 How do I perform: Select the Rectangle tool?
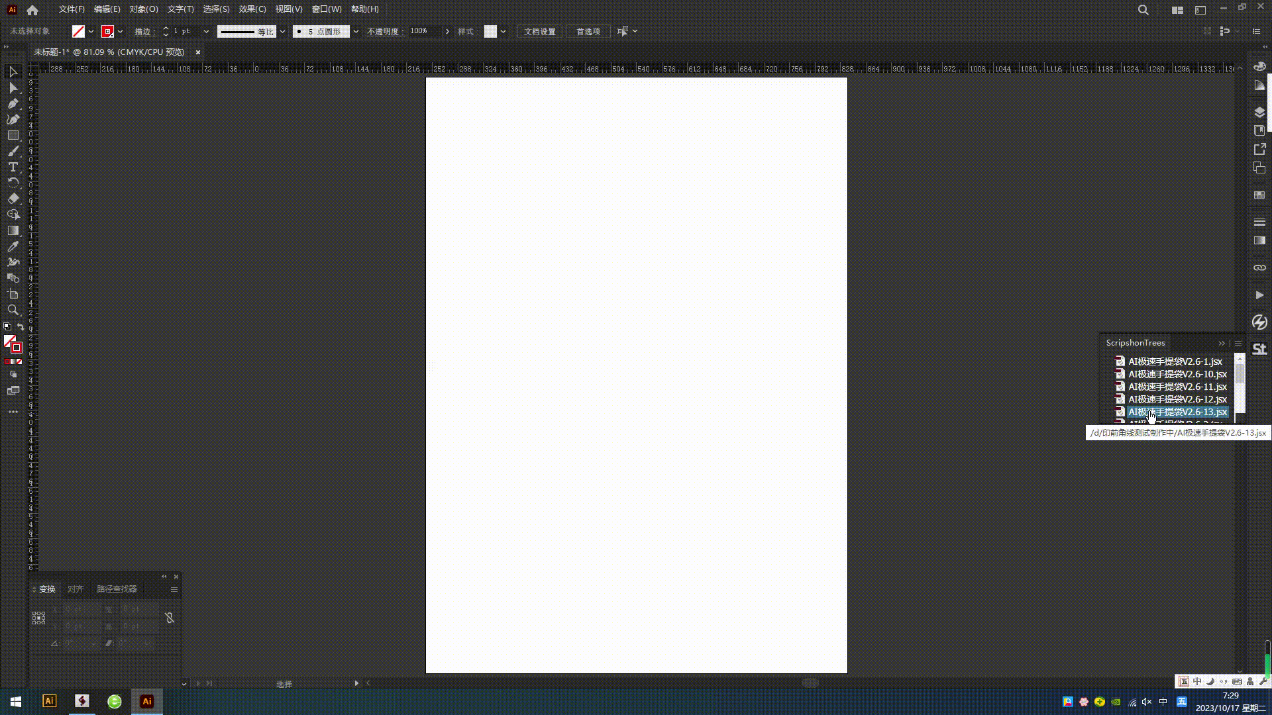point(13,135)
